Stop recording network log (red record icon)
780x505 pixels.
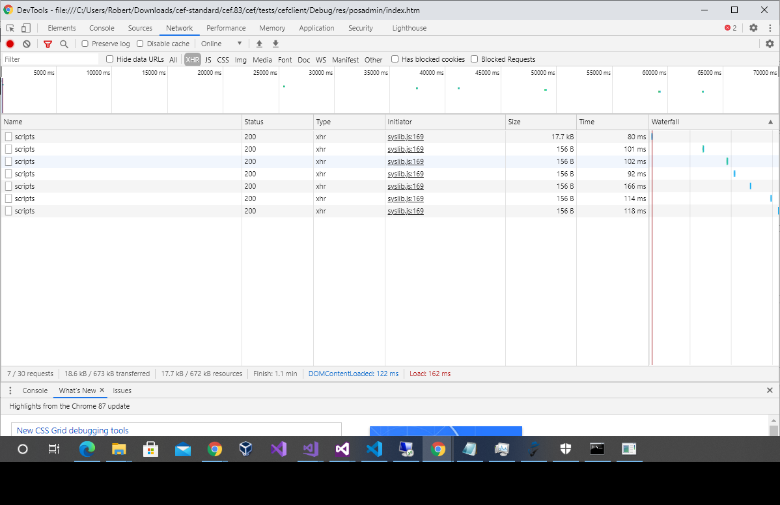(x=9, y=43)
